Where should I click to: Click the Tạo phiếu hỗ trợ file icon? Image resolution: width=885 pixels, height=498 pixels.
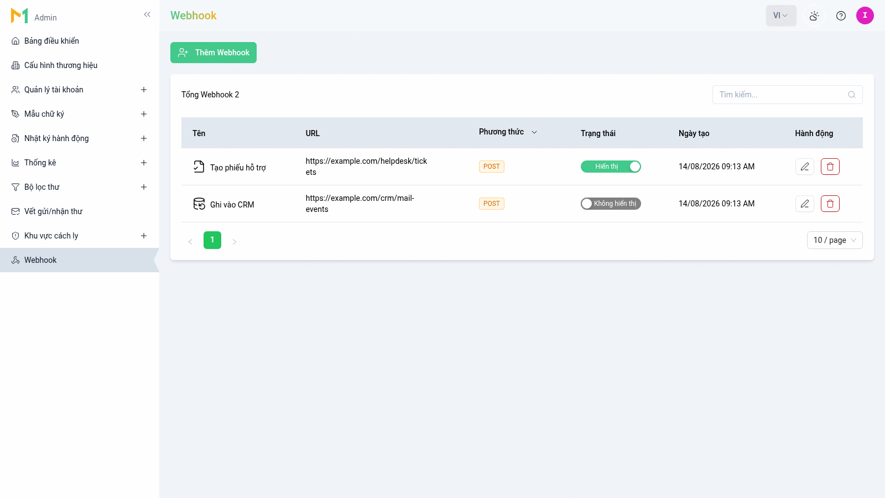click(199, 167)
